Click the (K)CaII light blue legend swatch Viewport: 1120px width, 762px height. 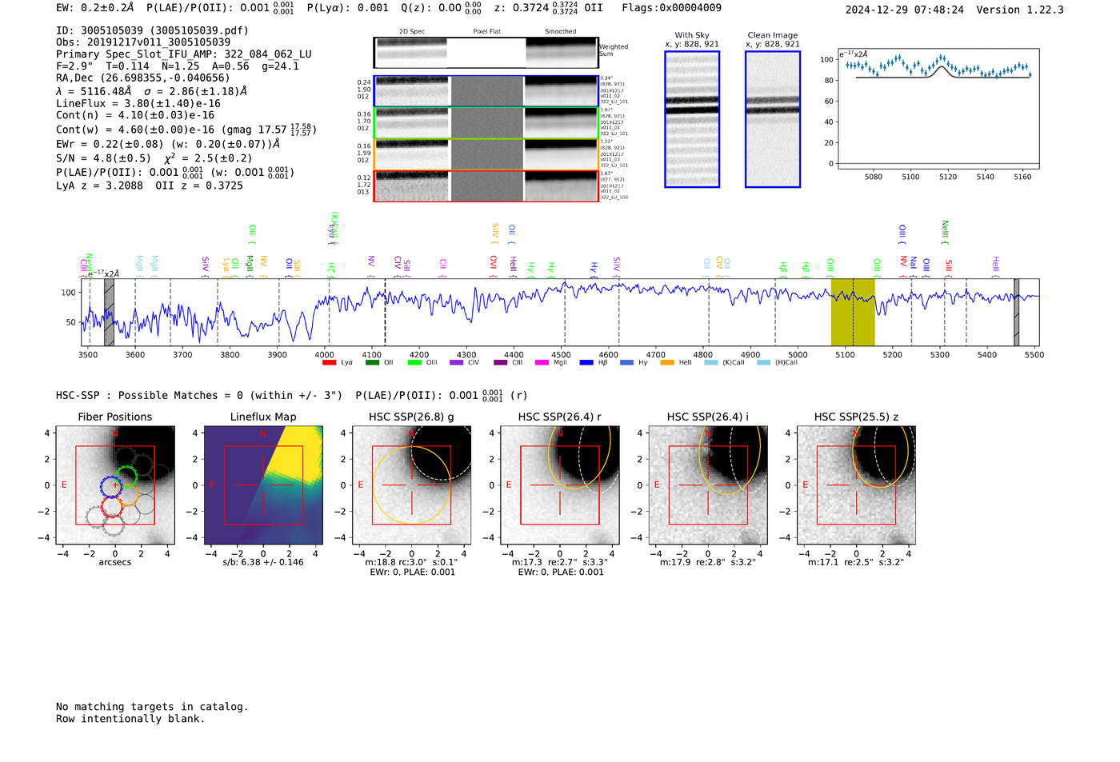(x=711, y=362)
